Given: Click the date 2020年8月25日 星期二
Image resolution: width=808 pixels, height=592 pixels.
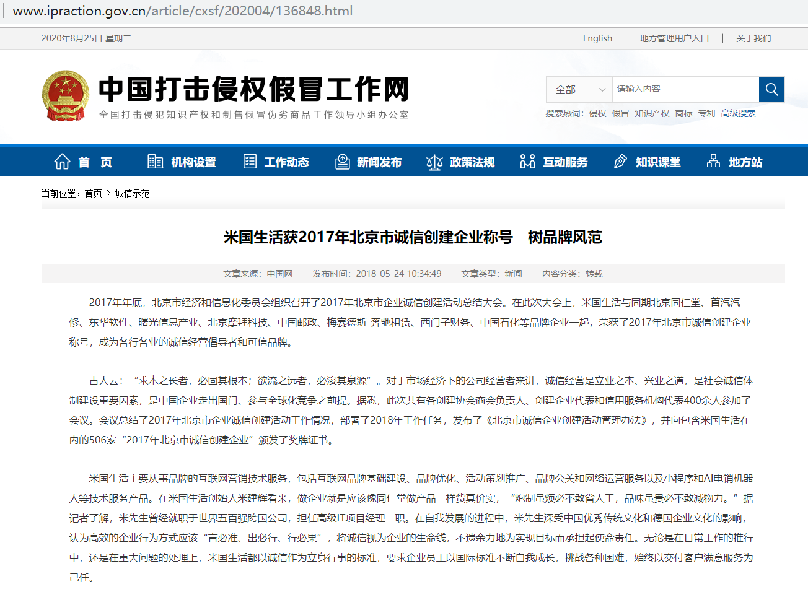Looking at the screenshot, I should pyautogui.click(x=86, y=38).
